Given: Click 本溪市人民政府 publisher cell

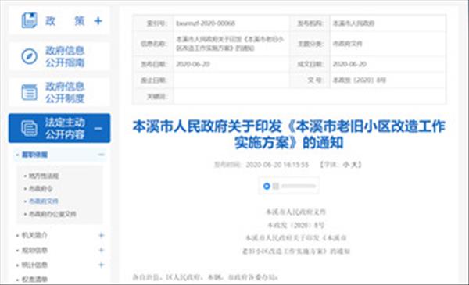Looking at the screenshot, I should click(353, 23).
